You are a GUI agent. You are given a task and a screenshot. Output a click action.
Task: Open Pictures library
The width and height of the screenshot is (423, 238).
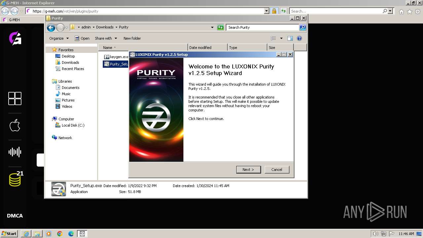[68, 100]
